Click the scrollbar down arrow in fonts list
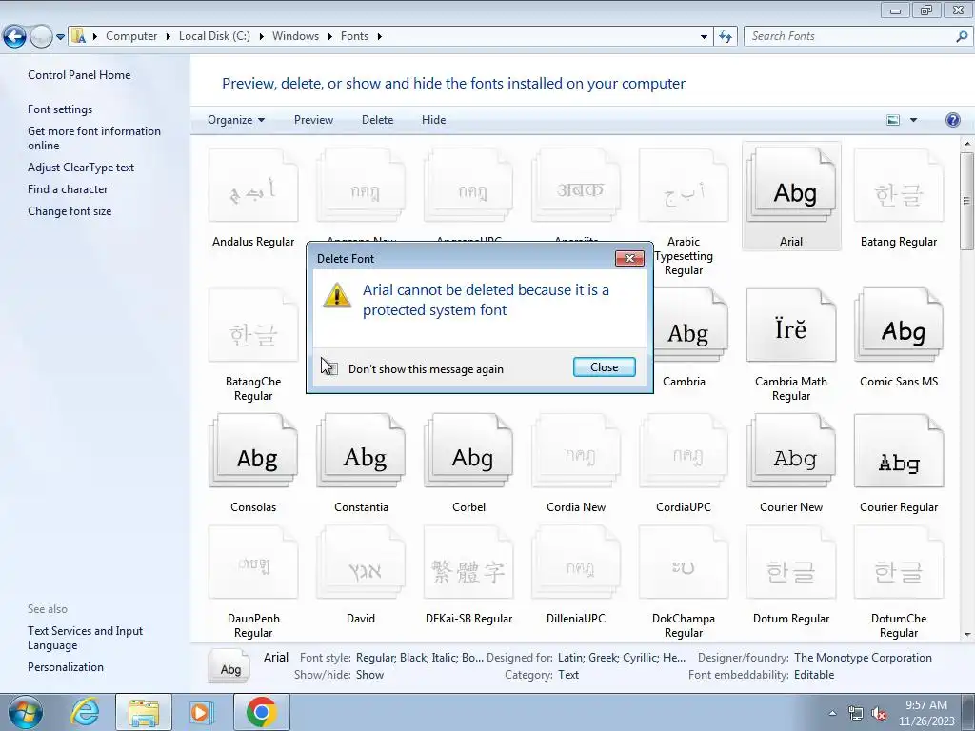Screen dimensions: 975x731 [967, 635]
